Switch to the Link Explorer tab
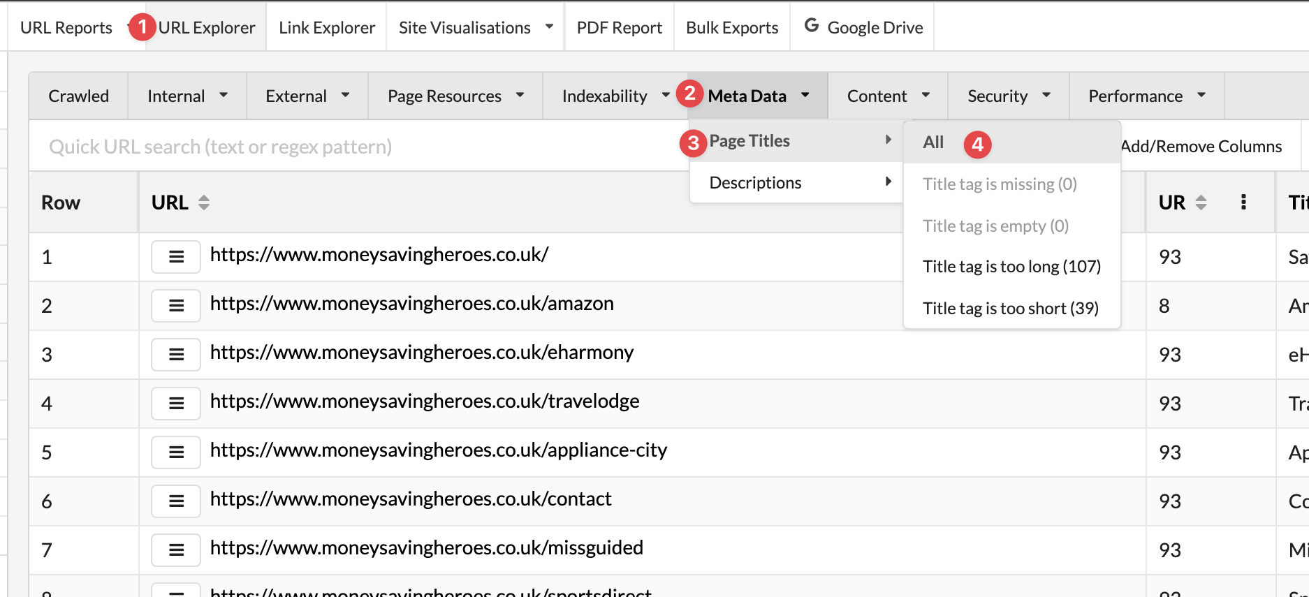The width and height of the screenshot is (1309, 597). tap(326, 27)
